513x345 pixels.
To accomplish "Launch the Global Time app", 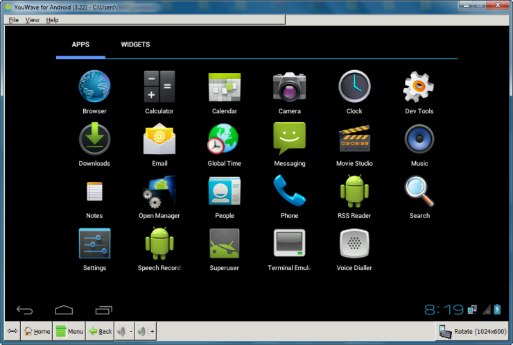I will point(224,139).
